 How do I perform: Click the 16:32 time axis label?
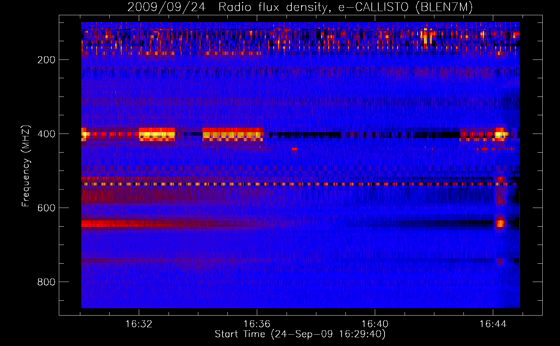coord(139,324)
